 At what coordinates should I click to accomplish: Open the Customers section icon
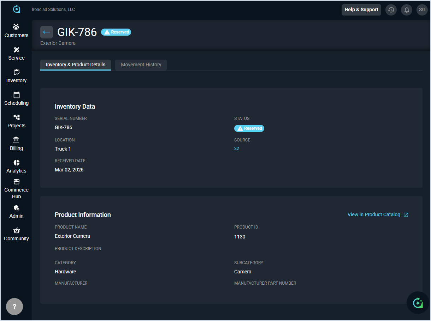pyautogui.click(x=16, y=26)
